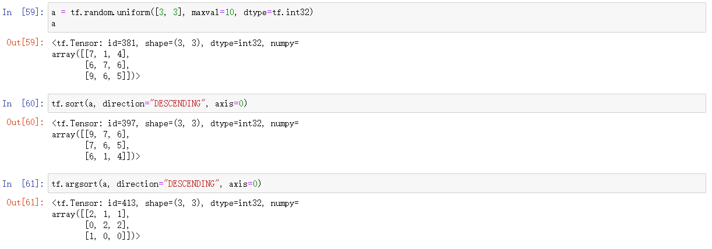The image size is (712, 249).
Task: Click output row 'array([[9, 7, 6],'
Action: [x=90, y=134]
